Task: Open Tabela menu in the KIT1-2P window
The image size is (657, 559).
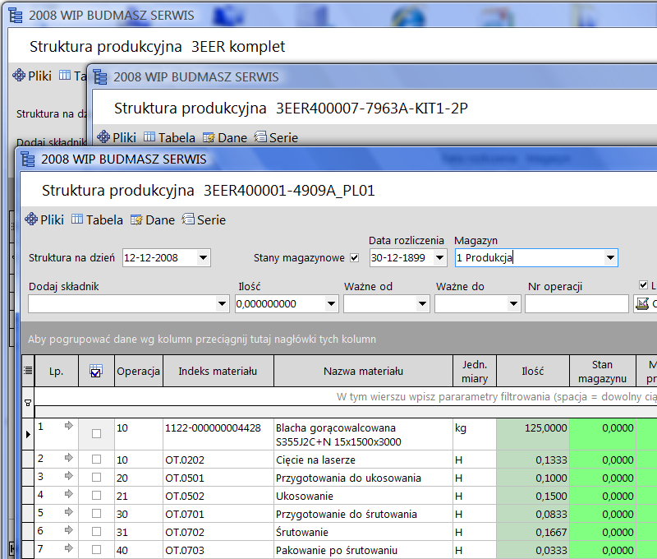Action: click(169, 137)
